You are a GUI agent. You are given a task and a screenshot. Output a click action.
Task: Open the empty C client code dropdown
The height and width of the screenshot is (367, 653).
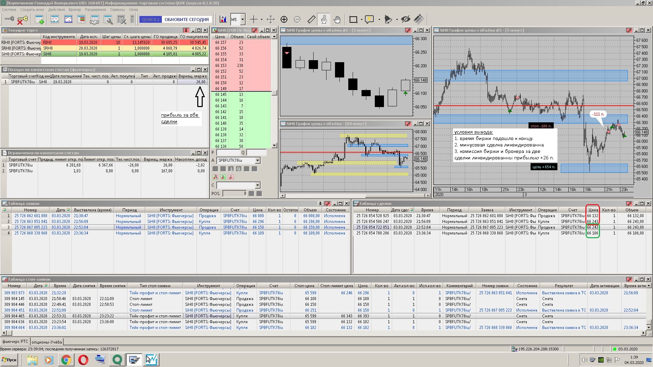(x=257, y=185)
